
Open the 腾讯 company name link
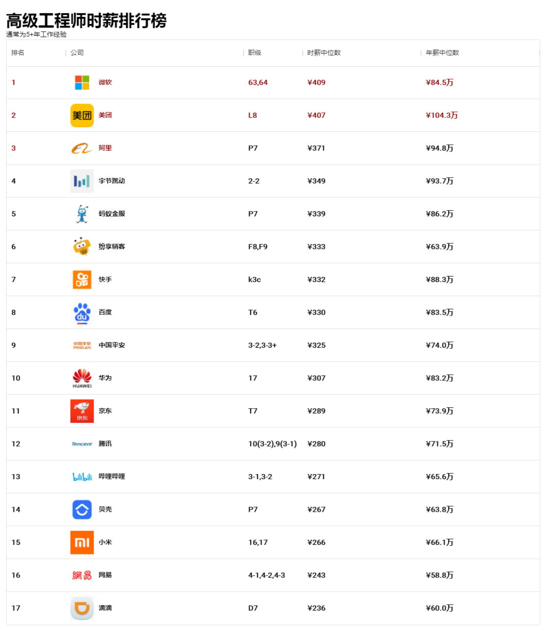(x=105, y=444)
